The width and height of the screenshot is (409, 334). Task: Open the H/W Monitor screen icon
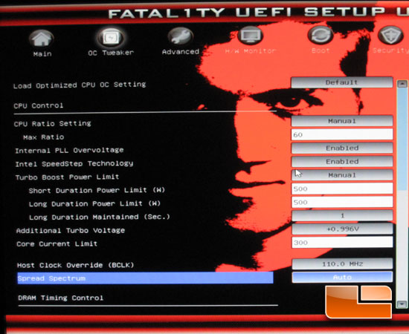[250, 35]
